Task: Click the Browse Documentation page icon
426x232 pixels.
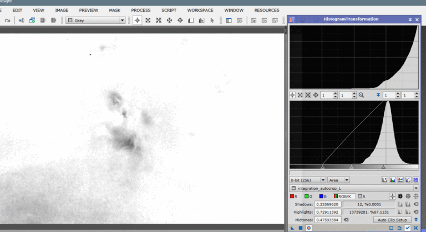Action: (399, 228)
